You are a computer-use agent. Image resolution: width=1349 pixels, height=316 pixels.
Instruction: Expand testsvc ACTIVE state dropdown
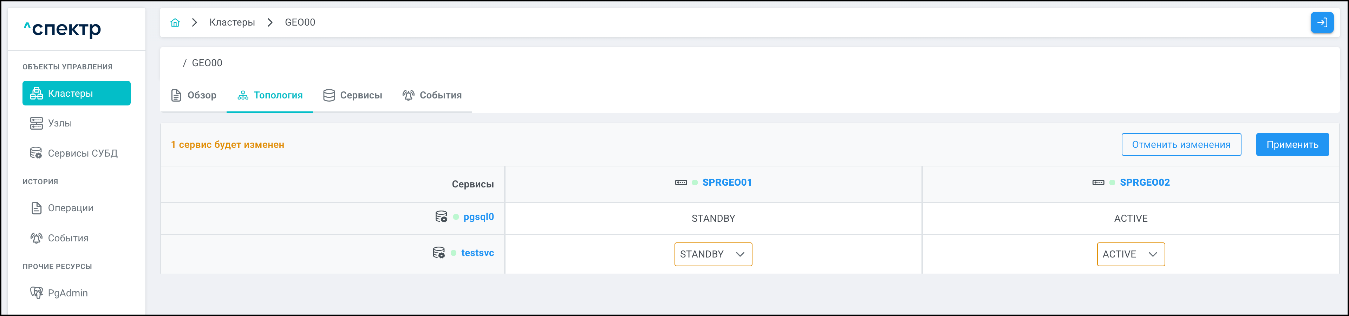(1130, 254)
